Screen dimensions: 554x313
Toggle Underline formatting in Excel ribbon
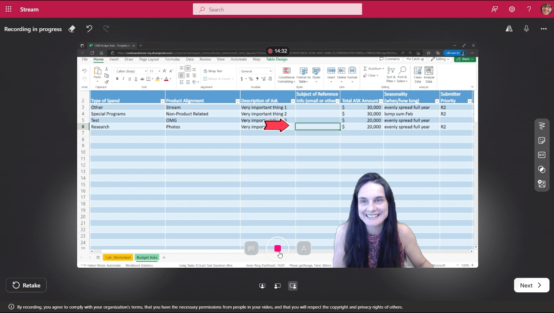[130, 79]
